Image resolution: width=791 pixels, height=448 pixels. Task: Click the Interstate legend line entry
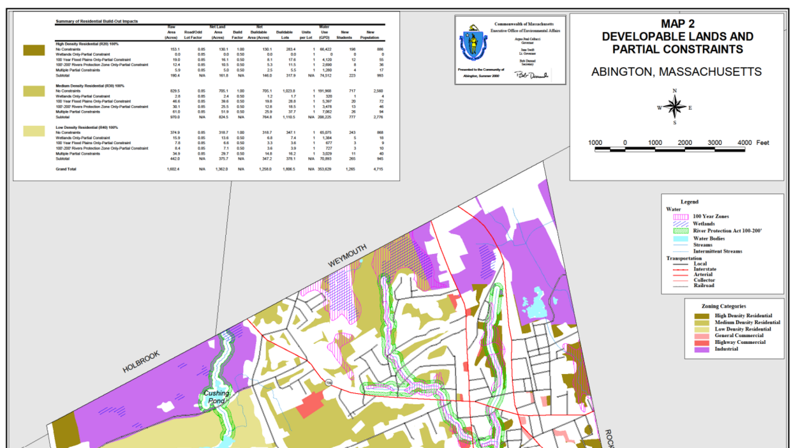point(679,269)
